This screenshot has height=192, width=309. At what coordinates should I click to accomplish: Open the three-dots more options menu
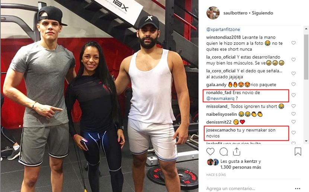(297, 189)
